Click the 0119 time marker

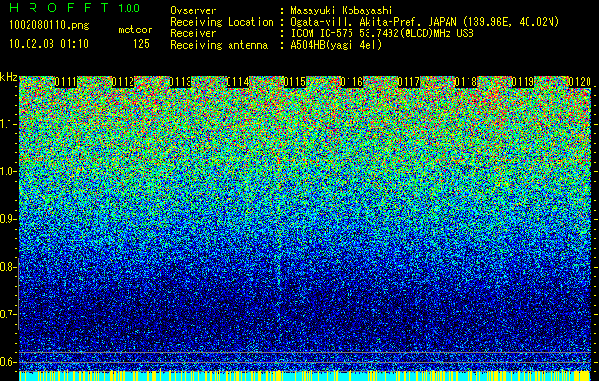[x=523, y=82]
